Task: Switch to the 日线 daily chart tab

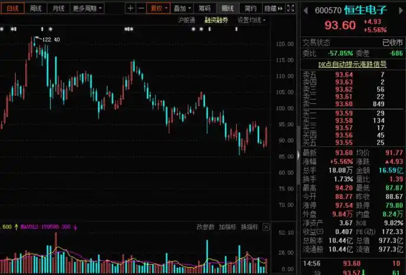Action: (x=12, y=8)
